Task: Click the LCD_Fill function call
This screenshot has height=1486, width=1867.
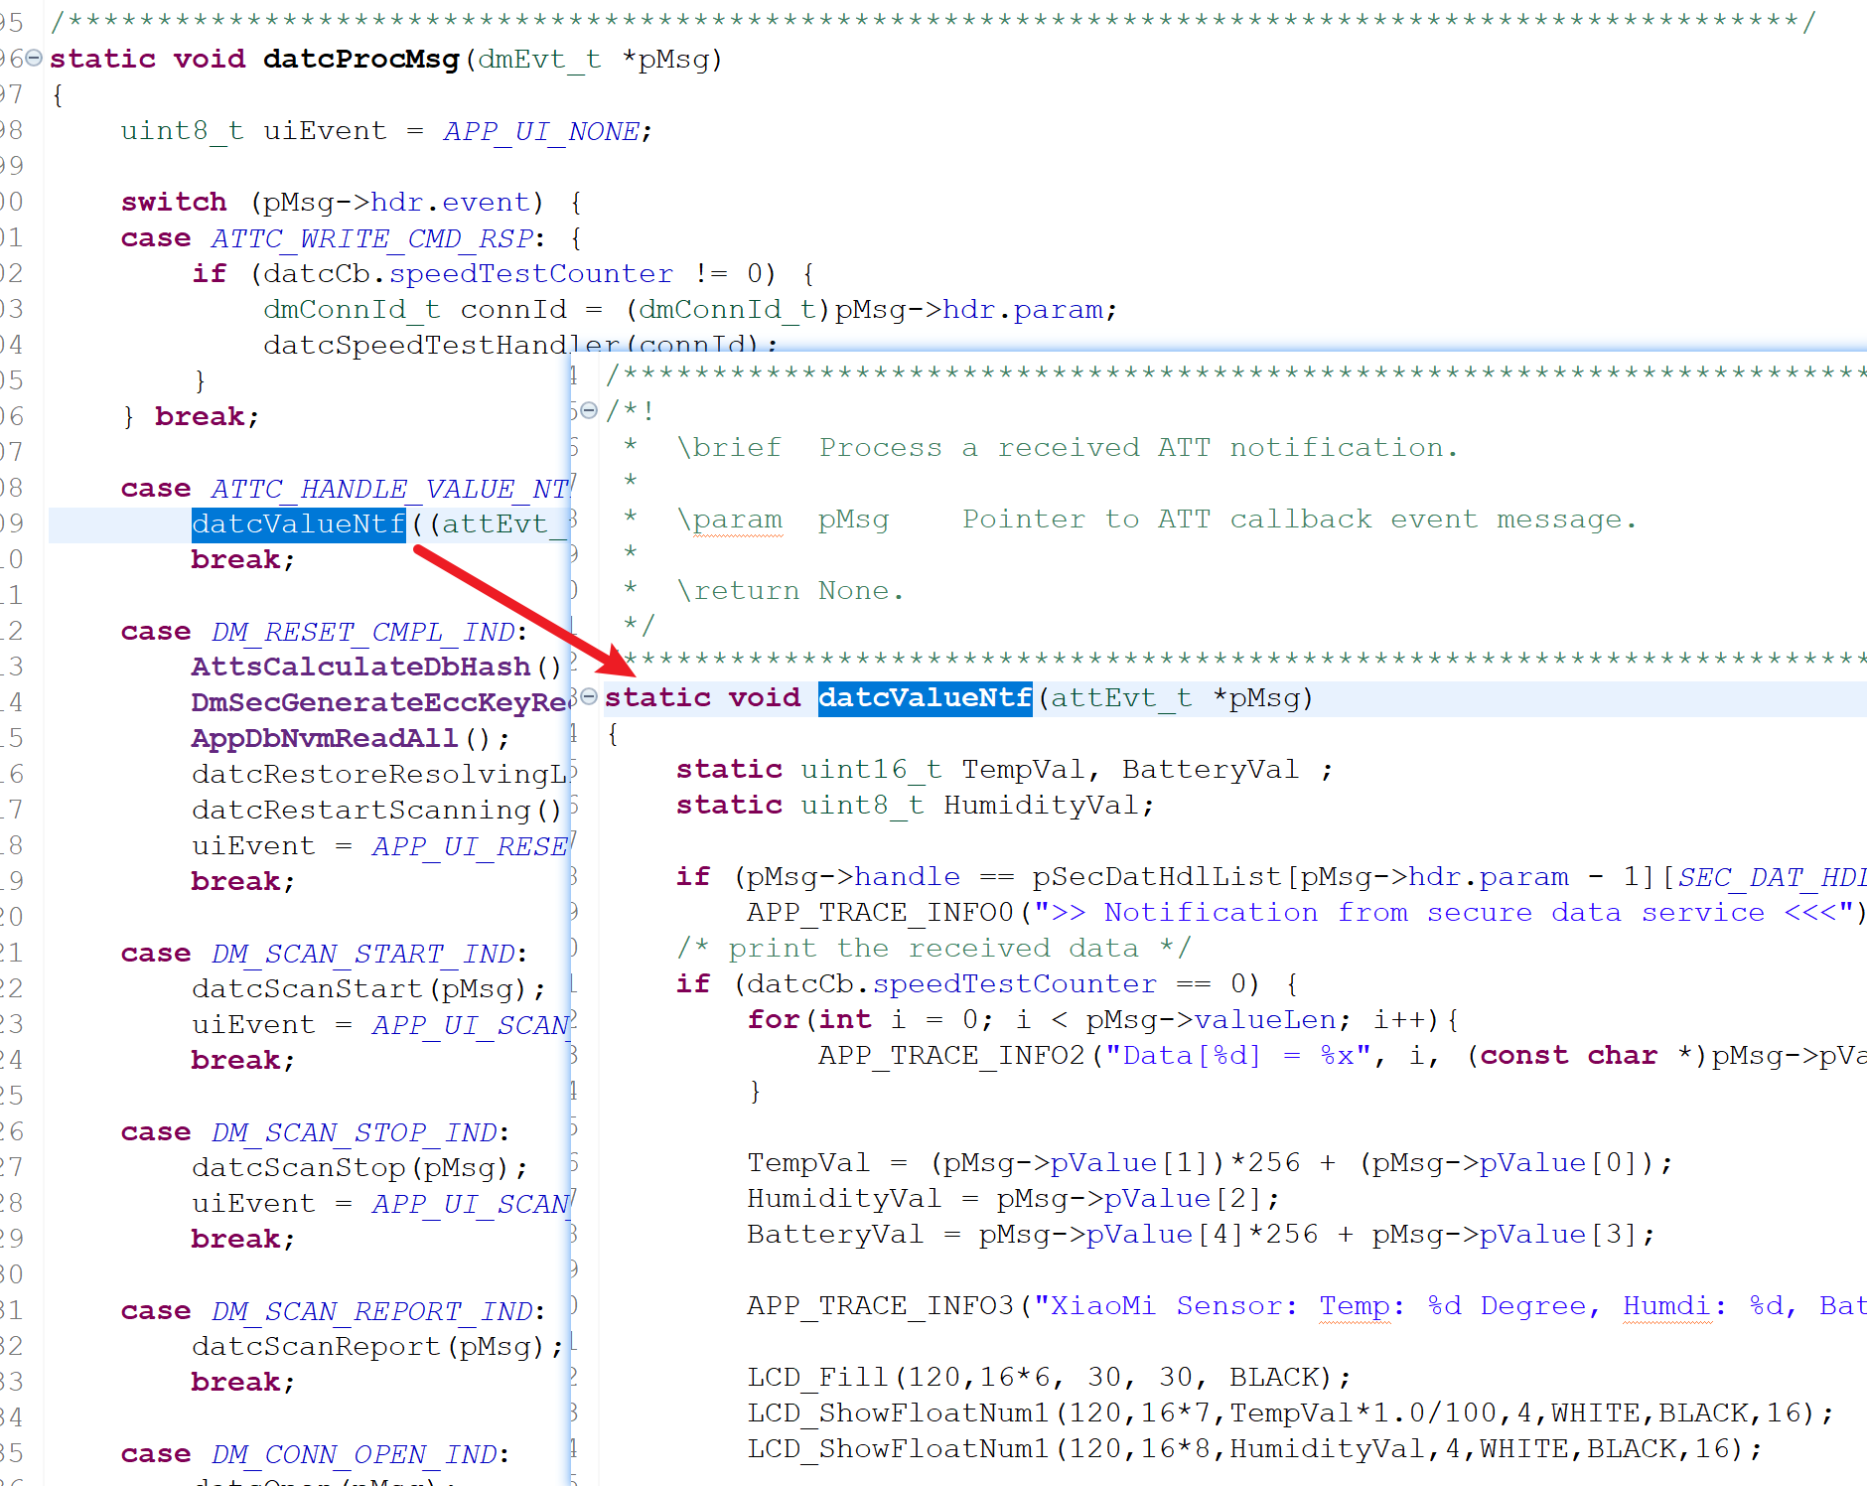Action: (817, 1378)
